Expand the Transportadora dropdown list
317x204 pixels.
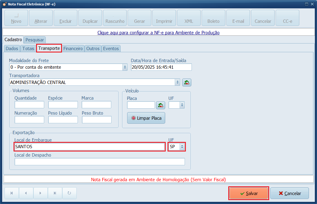click(x=177, y=82)
